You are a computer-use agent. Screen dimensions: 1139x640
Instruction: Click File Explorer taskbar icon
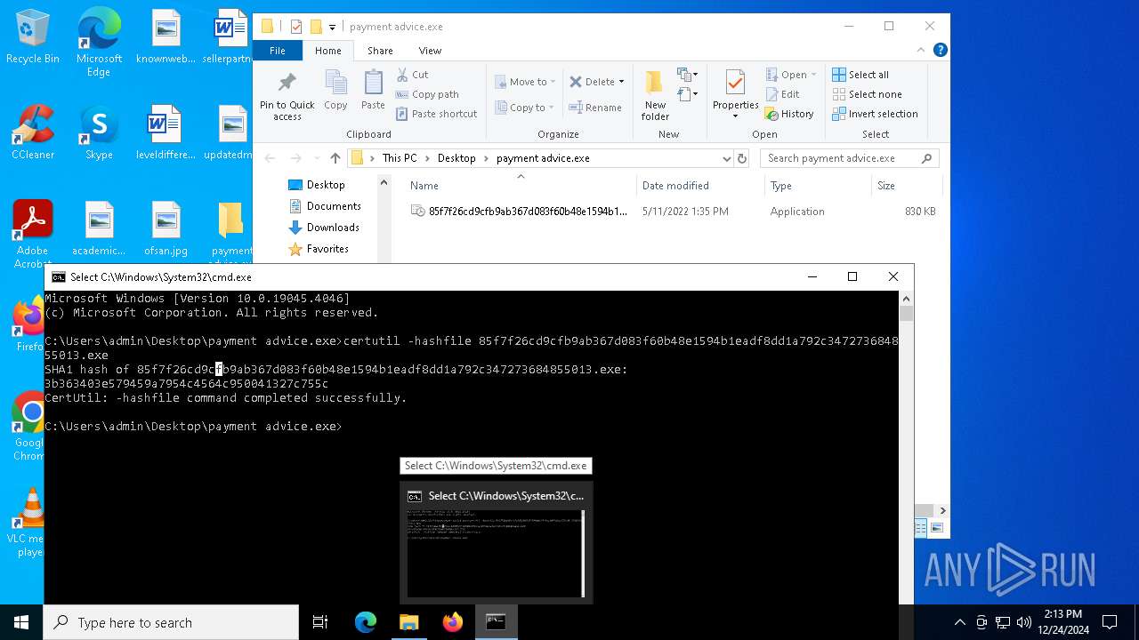(x=409, y=622)
